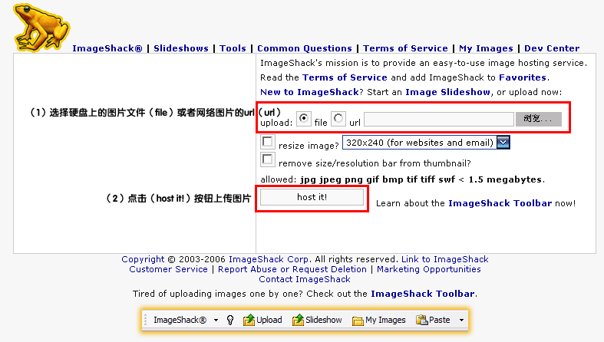
Task: Click the browse (浏览...) button
Action: pos(539,119)
